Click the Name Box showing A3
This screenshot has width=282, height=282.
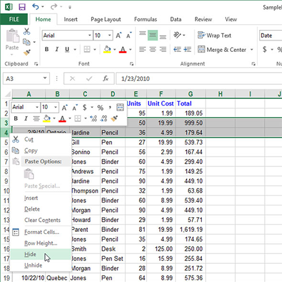[26, 78]
